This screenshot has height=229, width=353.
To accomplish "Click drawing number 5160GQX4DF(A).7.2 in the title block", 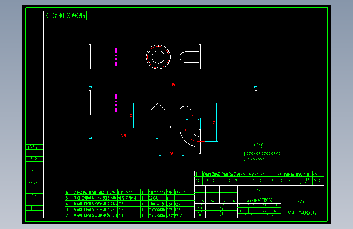I will click(302, 213).
